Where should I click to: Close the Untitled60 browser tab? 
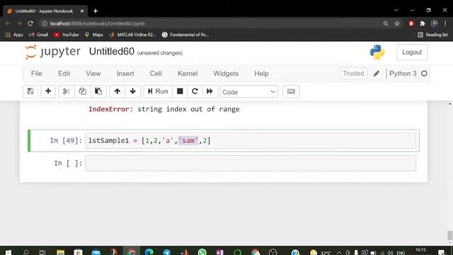82,11
